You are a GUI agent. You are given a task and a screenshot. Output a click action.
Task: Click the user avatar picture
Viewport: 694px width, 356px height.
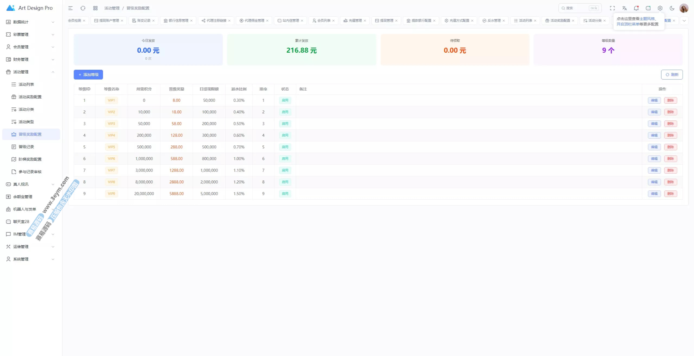coord(684,8)
